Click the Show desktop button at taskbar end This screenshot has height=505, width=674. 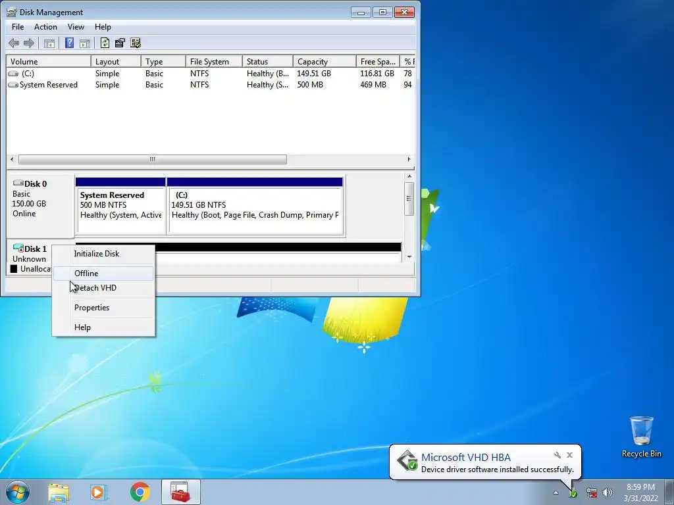(669, 492)
